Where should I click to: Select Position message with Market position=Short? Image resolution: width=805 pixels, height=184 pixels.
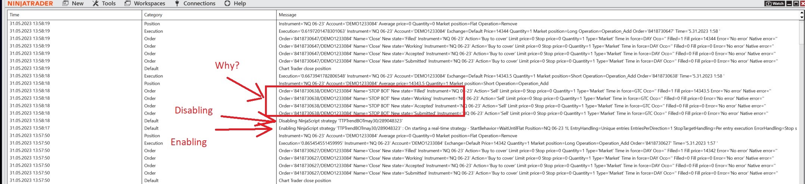(414, 84)
